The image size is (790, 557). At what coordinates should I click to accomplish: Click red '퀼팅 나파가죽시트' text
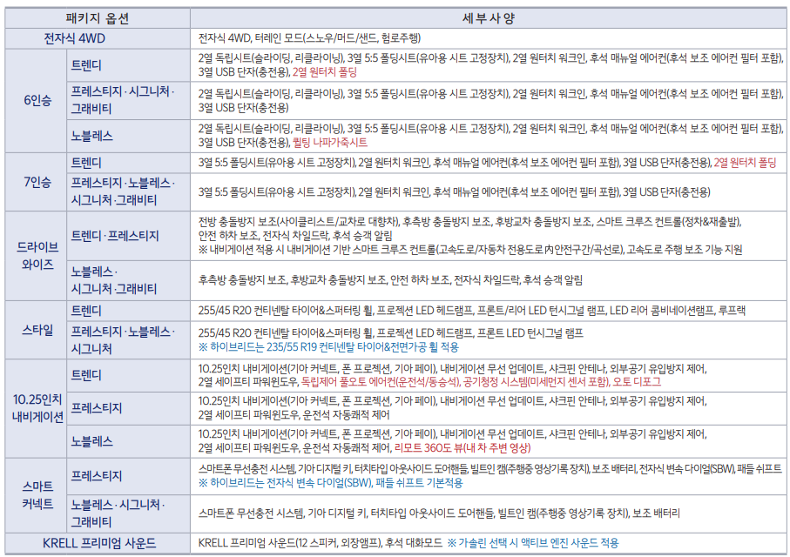coord(330,143)
